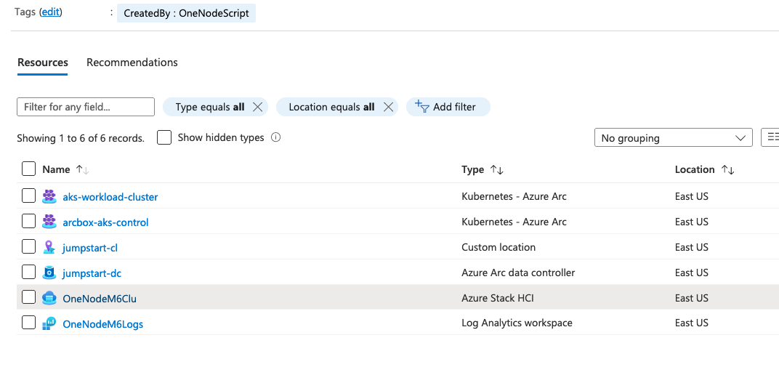Check the OneNodeM6Logs row checkbox

coord(29,322)
